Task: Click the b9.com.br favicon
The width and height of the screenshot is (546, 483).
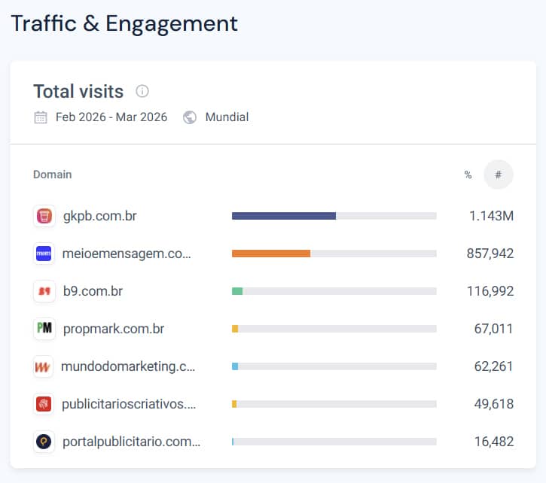Action: coord(44,291)
